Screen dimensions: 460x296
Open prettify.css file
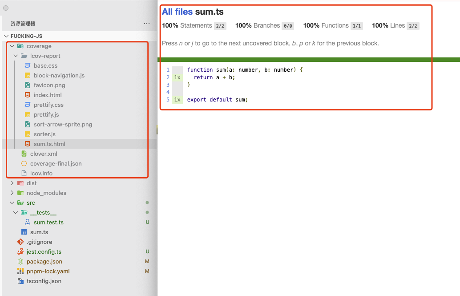tap(48, 105)
